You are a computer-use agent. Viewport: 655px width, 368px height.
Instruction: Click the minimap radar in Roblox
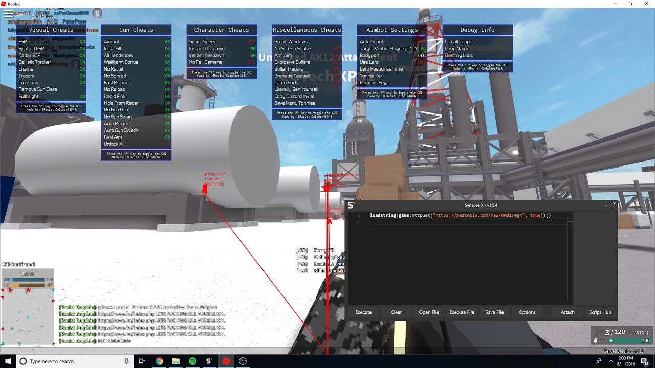pos(28,307)
